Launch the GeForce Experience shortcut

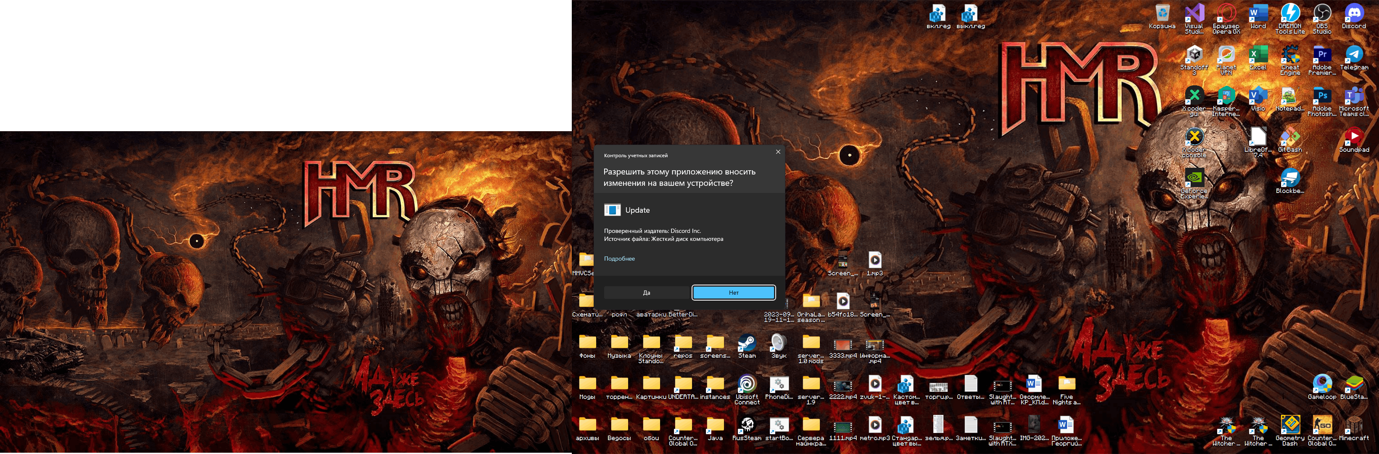tap(1194, 184)
